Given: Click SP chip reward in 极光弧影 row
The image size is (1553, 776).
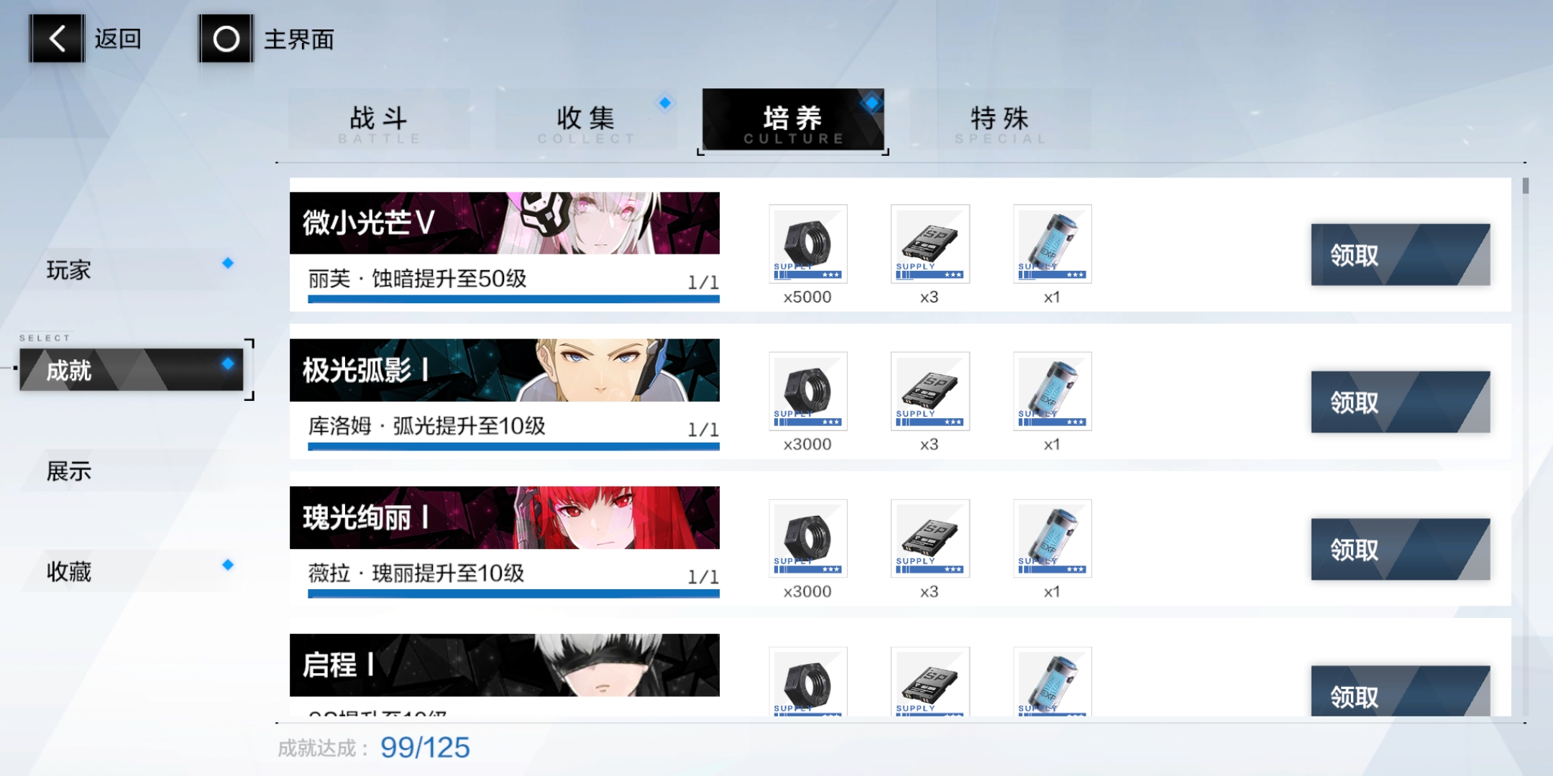Looking at the screenshot, I should click(930, 391).
